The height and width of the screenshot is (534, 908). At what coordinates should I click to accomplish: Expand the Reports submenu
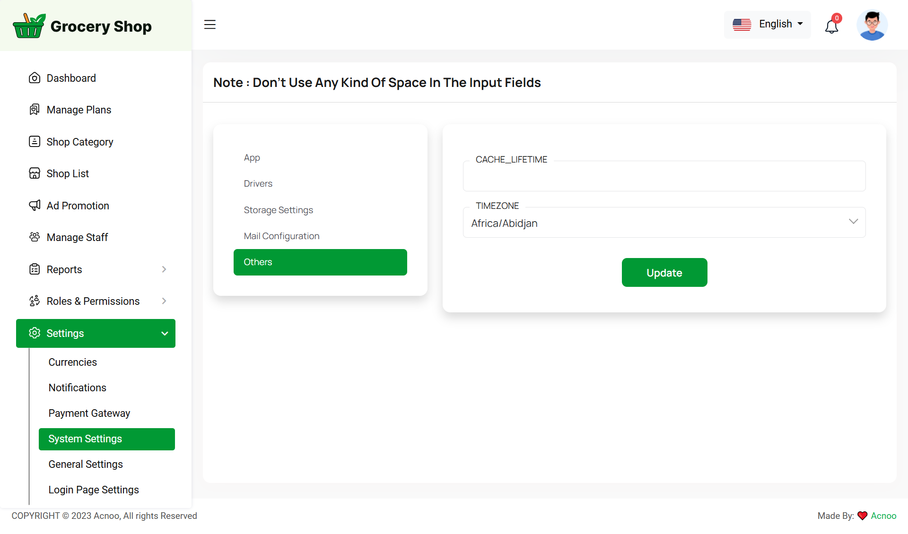[x=164, y=269]
